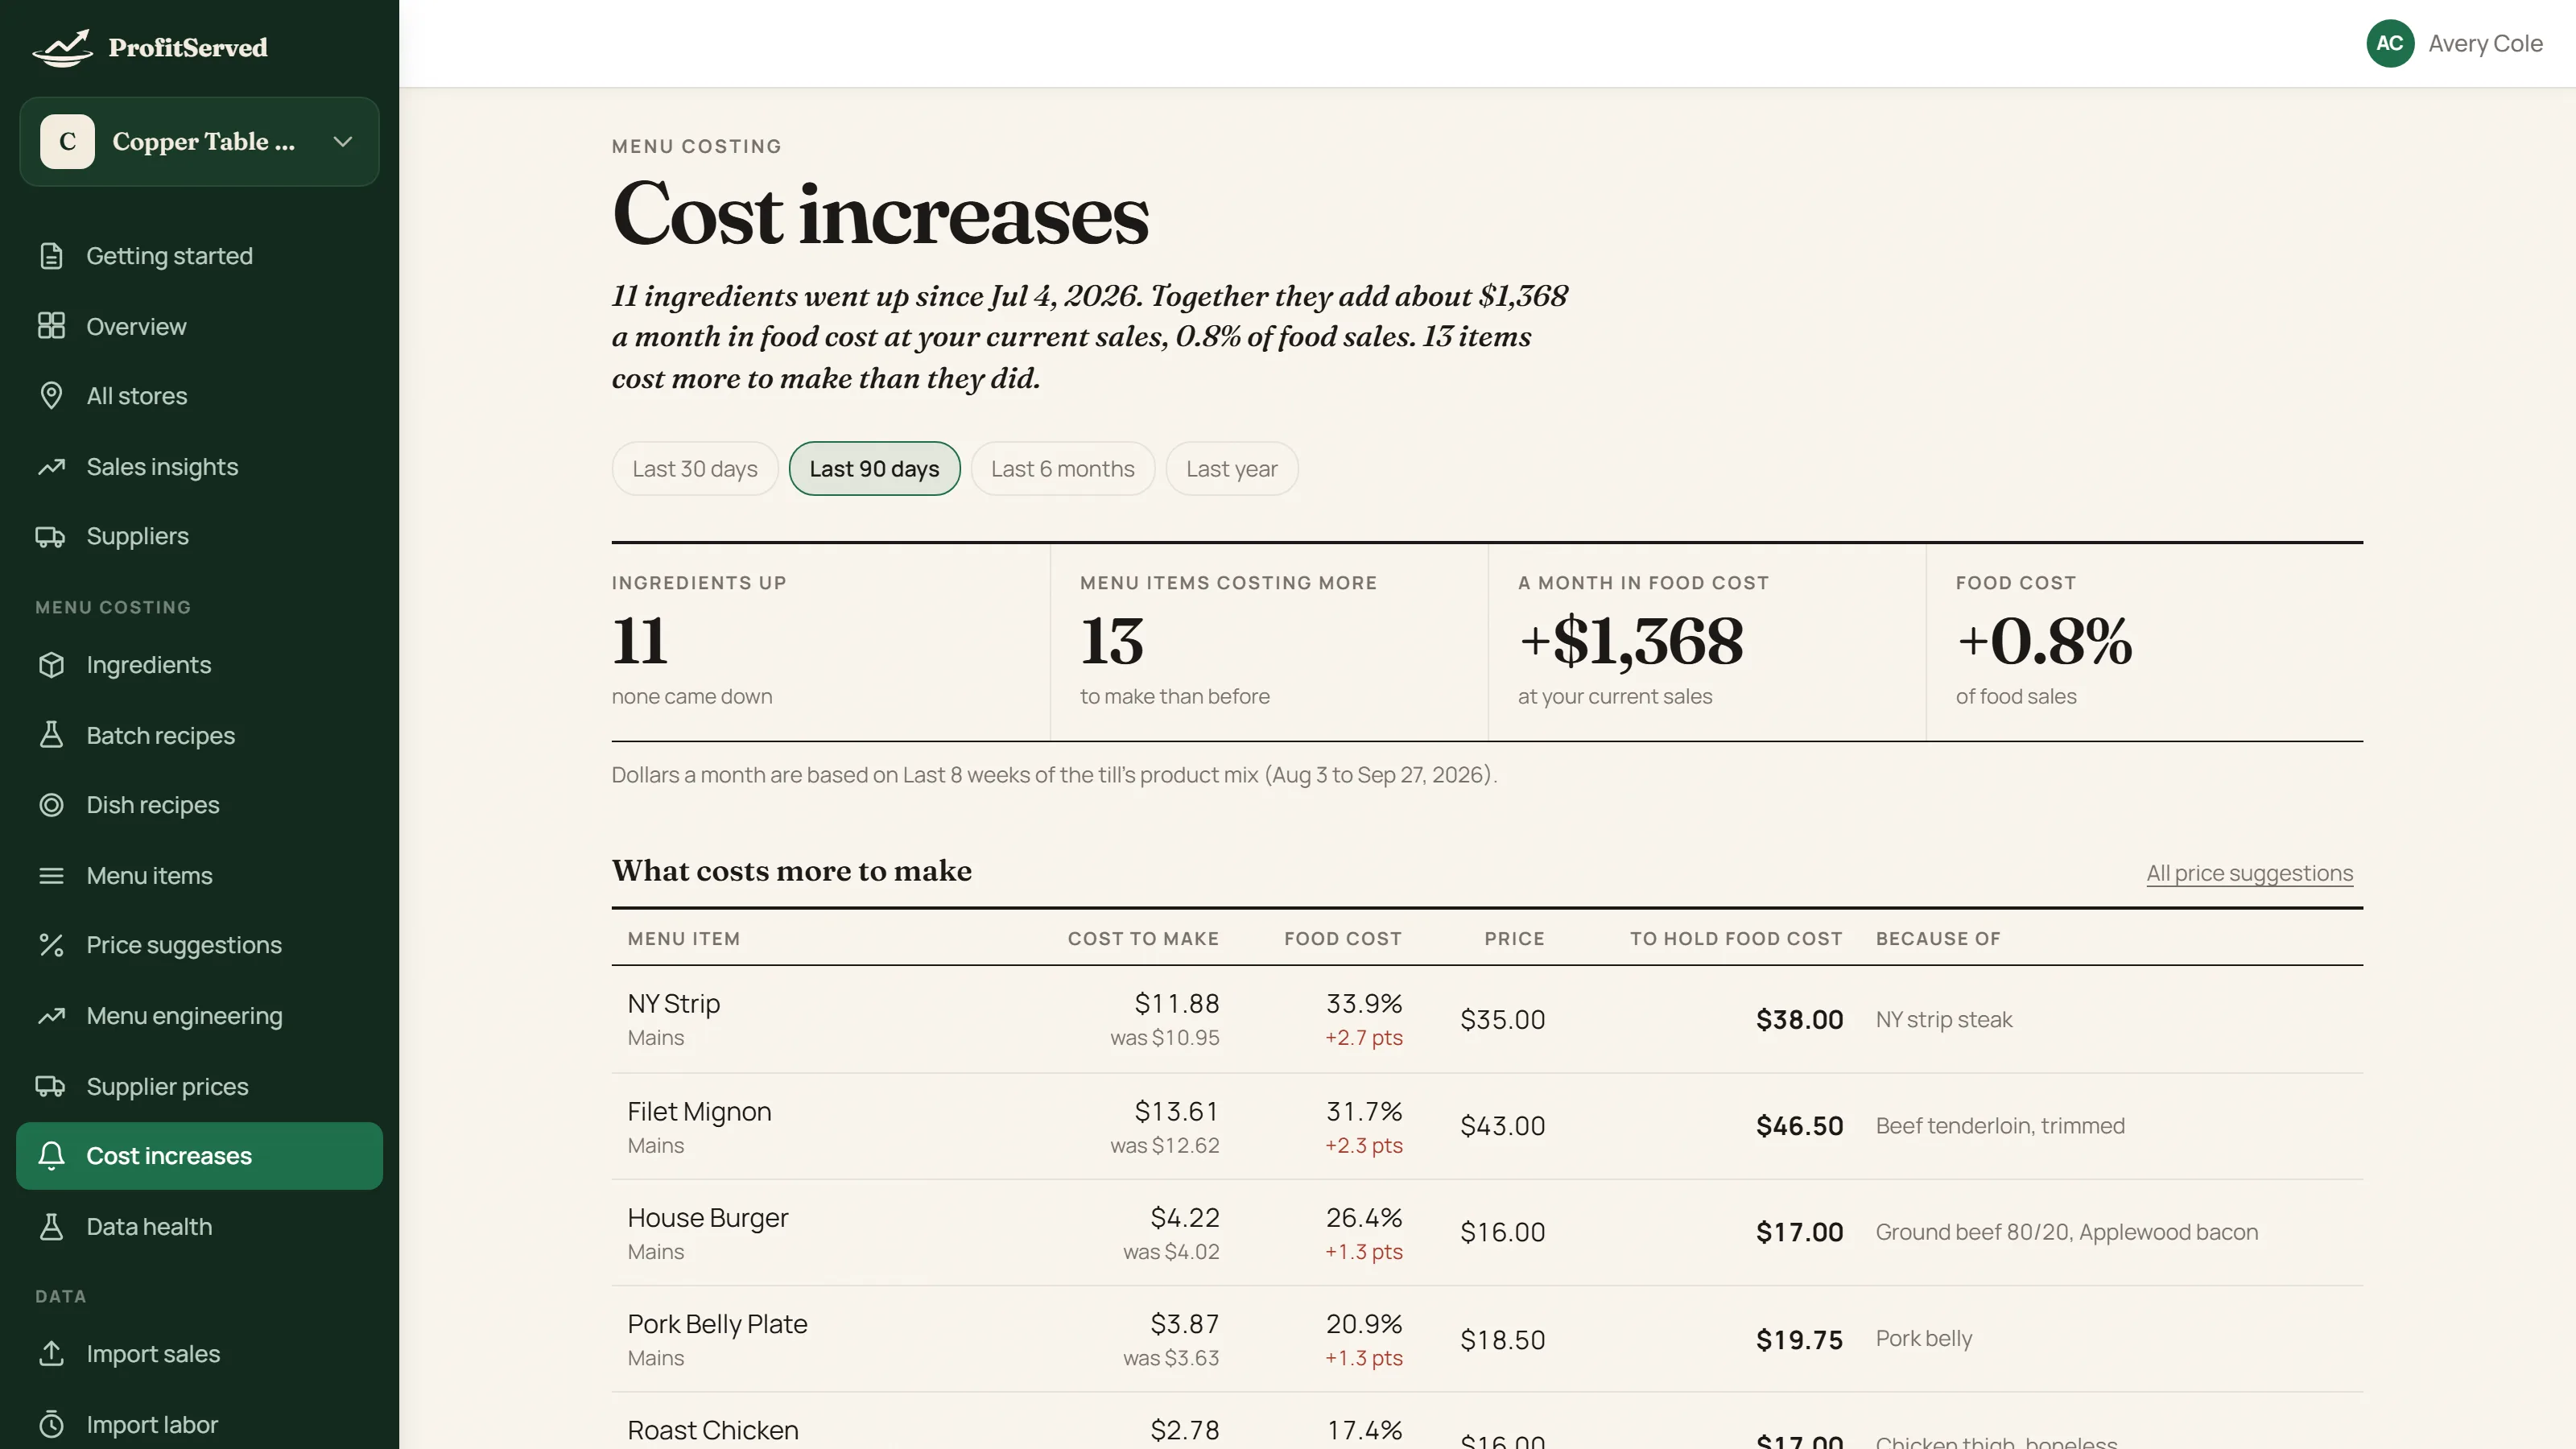Open the Suppliers sidebar item

(199, 537)
